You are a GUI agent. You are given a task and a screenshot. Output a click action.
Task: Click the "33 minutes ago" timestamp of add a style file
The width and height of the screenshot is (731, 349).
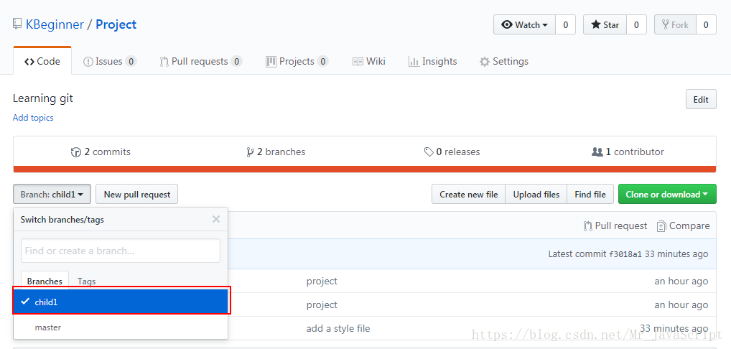pyautogui.click(x=674, y=328)
